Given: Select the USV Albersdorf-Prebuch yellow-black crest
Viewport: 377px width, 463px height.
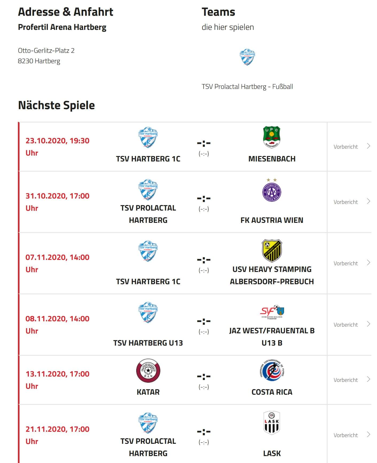Looking at the screenshot, I should tap(272, 251).
